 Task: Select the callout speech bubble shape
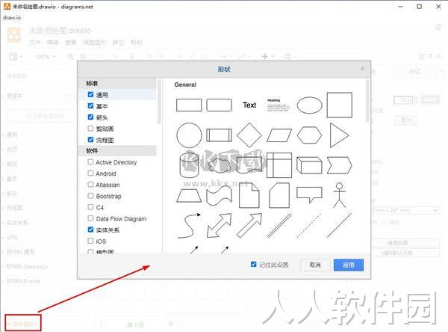[309, 195]
